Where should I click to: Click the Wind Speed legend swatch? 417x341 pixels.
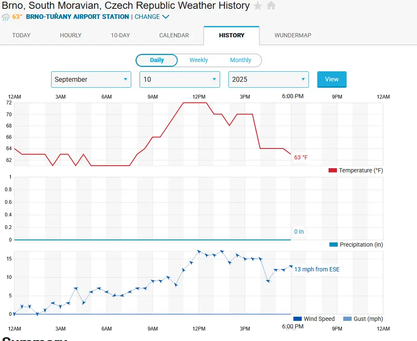point(298,319)
